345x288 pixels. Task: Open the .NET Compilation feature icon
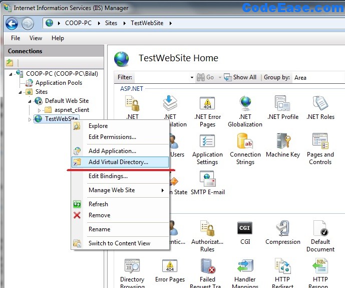170,103
